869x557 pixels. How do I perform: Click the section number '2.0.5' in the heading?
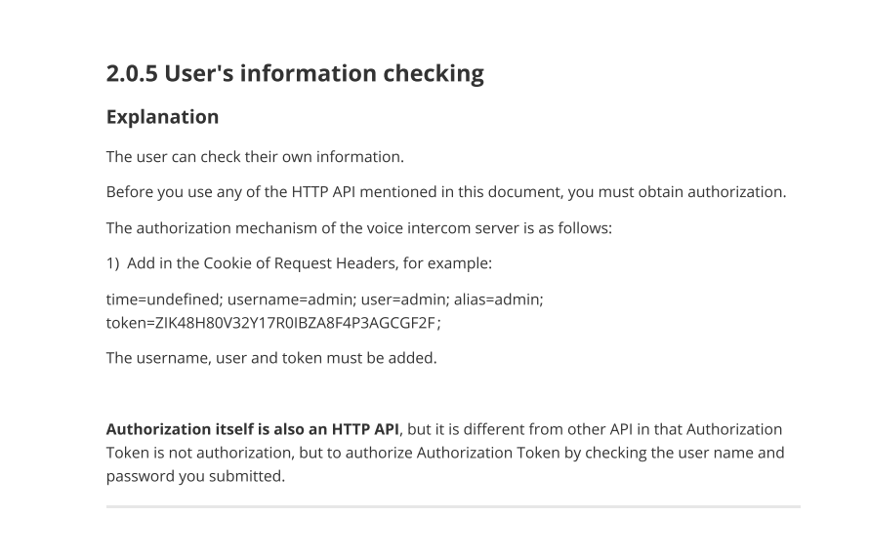pos(132,73)
